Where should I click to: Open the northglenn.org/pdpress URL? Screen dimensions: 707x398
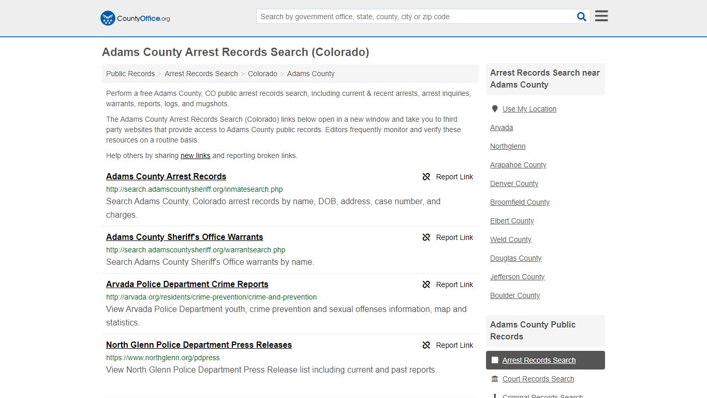point(163,358)
